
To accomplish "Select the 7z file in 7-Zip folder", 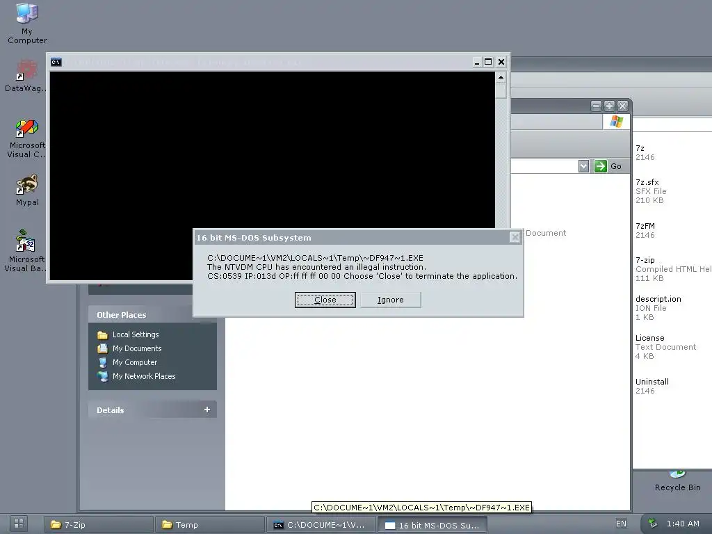I will tap(645, 152).
